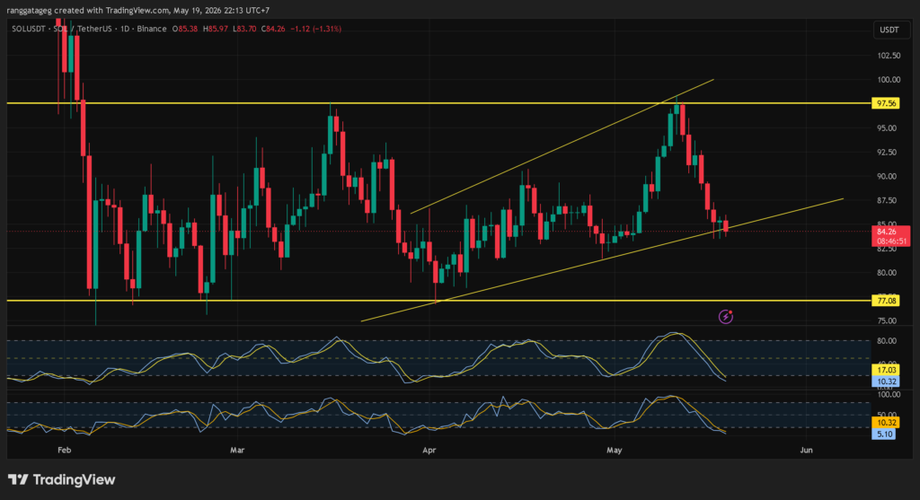
Task: Click the header text 'ranggatageg created with TradingView.com'
Action: click(x=87, y=10)
